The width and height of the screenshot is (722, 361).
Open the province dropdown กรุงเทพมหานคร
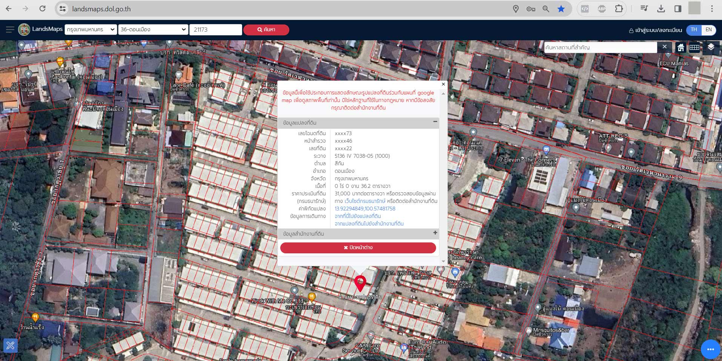coord(91,30)
